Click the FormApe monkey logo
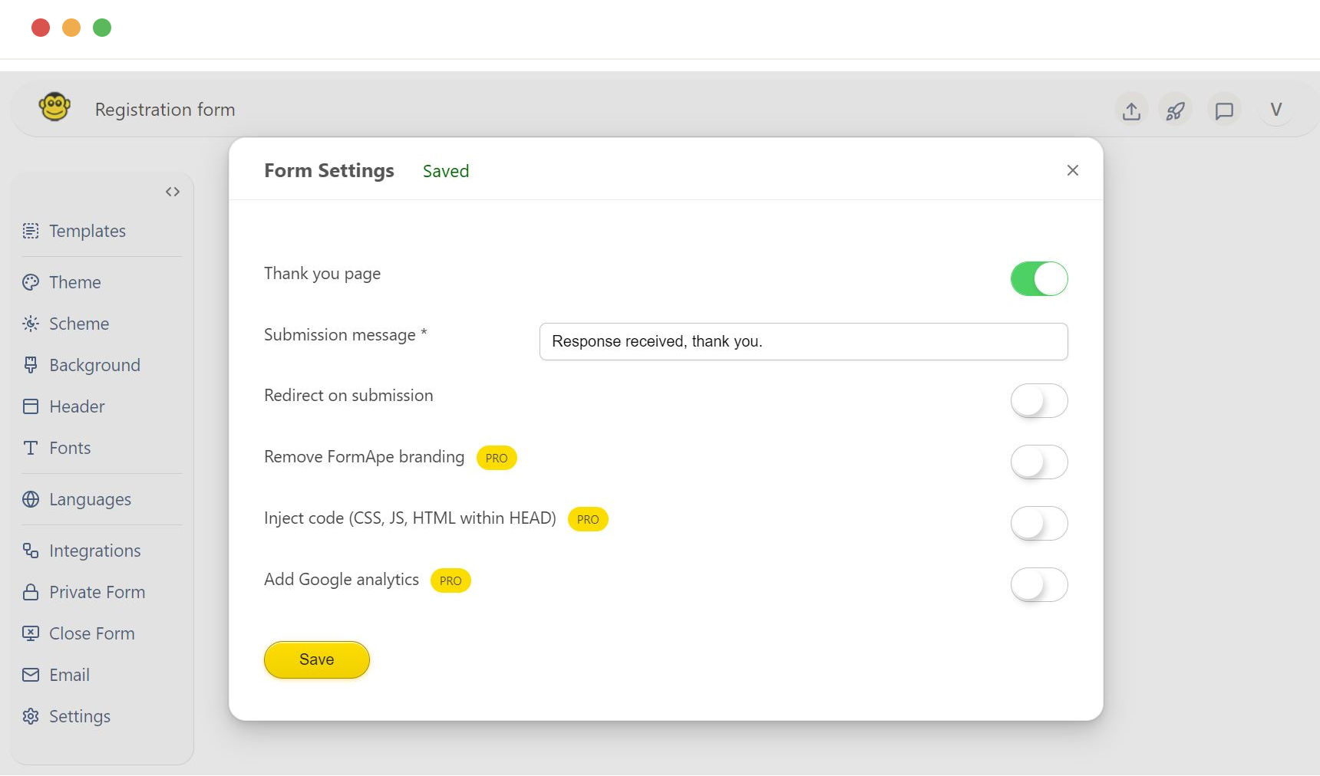 (54, 107)
